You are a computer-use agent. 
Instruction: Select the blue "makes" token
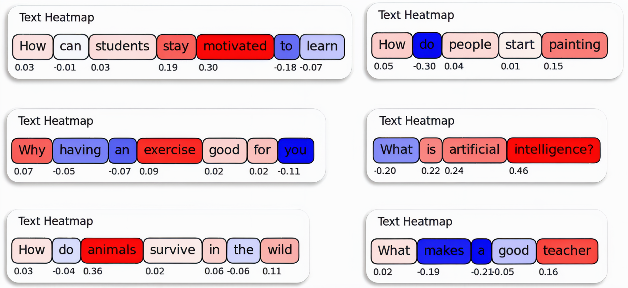pos(444,251)
